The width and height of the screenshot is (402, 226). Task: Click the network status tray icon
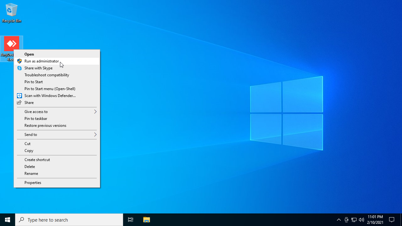tap(354, 220)
